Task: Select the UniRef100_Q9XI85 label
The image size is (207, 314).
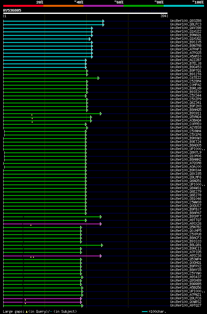Action: (186, 174)
